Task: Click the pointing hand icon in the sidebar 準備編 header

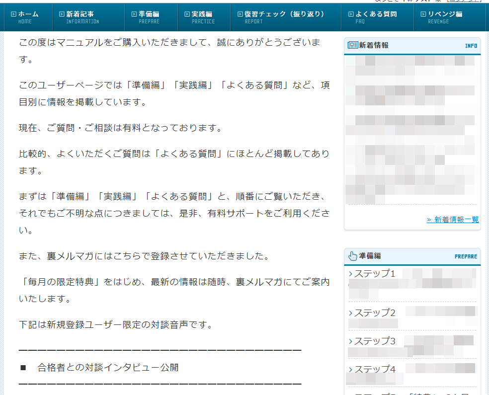Action: (353, 256)
